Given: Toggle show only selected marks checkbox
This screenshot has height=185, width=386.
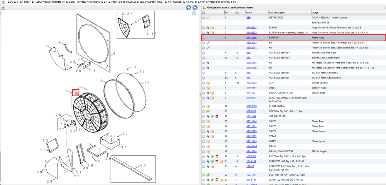Looking at the screenshot, I should tap(205, 8).
